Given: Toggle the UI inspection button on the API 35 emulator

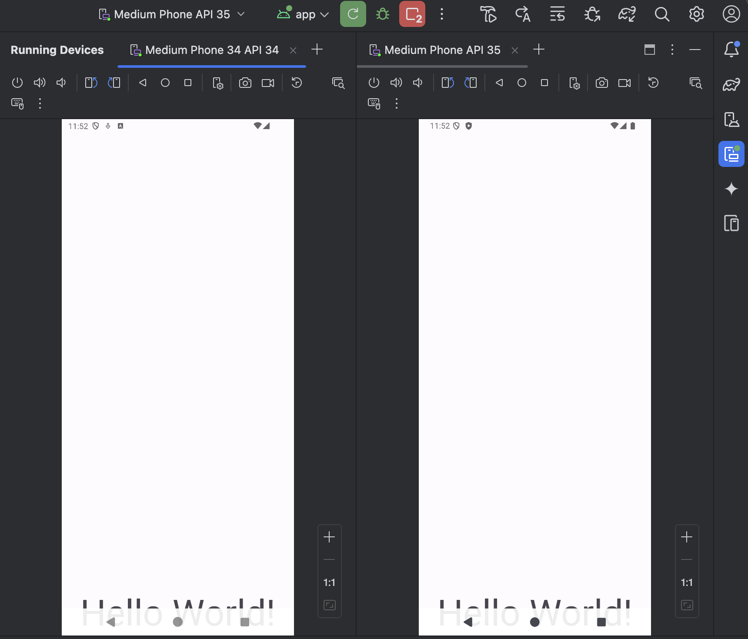Looking at the screenshot, I should (696, 83).
